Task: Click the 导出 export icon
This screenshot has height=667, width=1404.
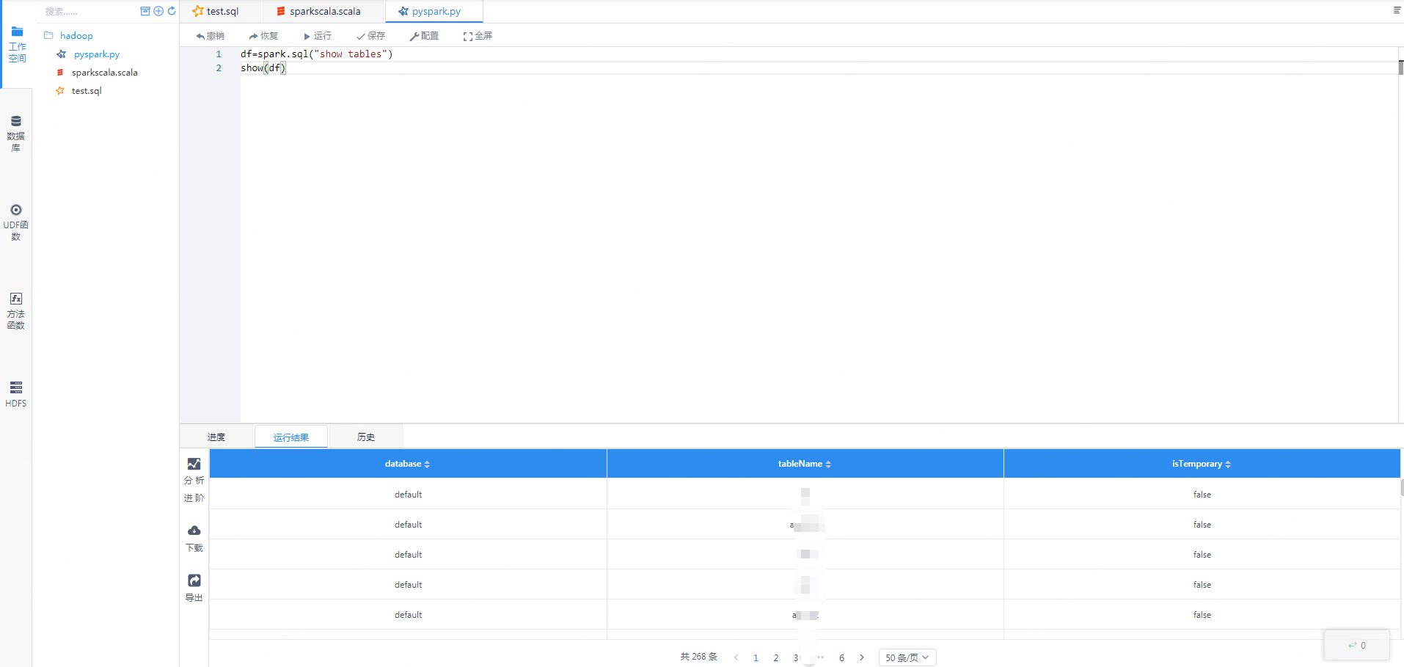Action: coord(194,581)
